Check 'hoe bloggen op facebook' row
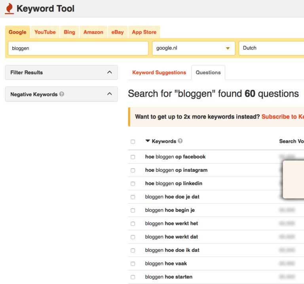 coord(133,157)
